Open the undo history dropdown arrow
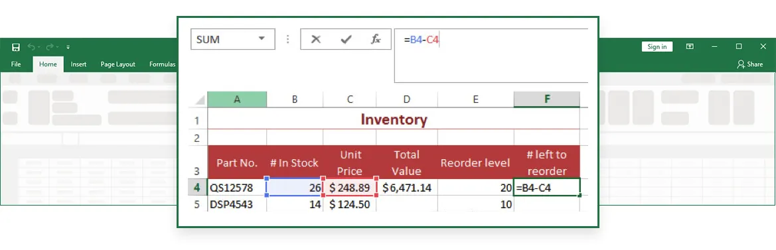776x250 pixels. 39,48
